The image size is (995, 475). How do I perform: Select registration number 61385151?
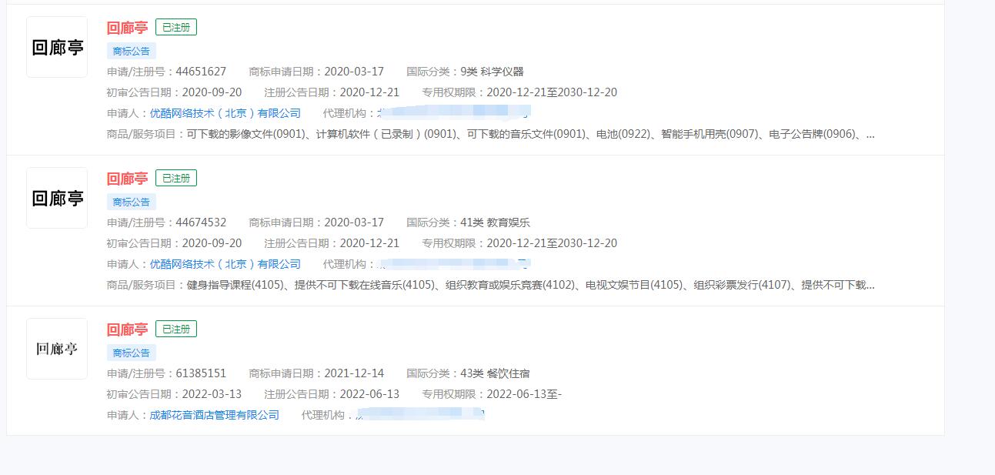201,373
